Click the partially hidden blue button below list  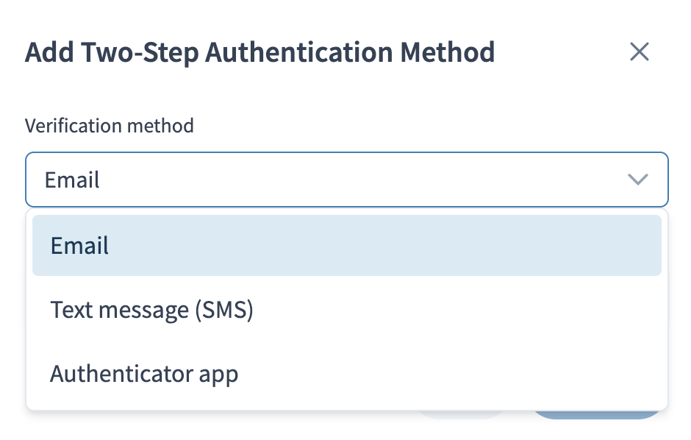598,415
